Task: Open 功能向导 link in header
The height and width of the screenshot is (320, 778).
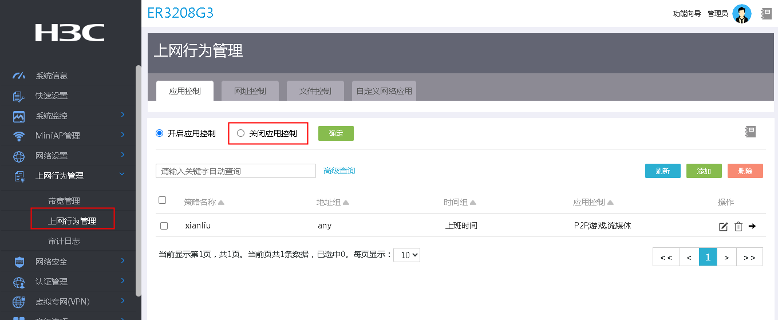Action: (x=687, y=14)
